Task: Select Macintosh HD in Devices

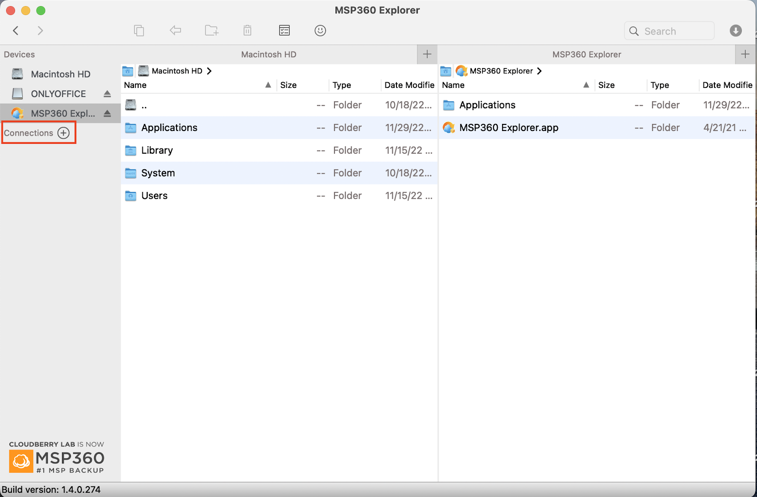Action: 60,74
